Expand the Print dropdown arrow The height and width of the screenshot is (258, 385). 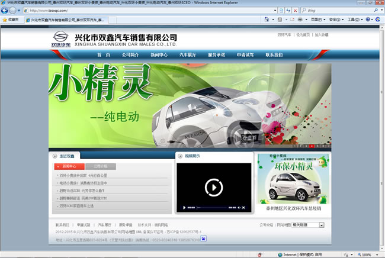306,20
